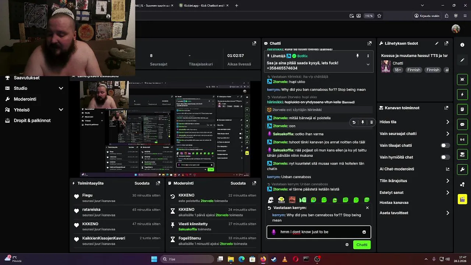Toggle the stream preview sidebar icon
The height and width of the screenshot is (265, 471).
(463, 79)
